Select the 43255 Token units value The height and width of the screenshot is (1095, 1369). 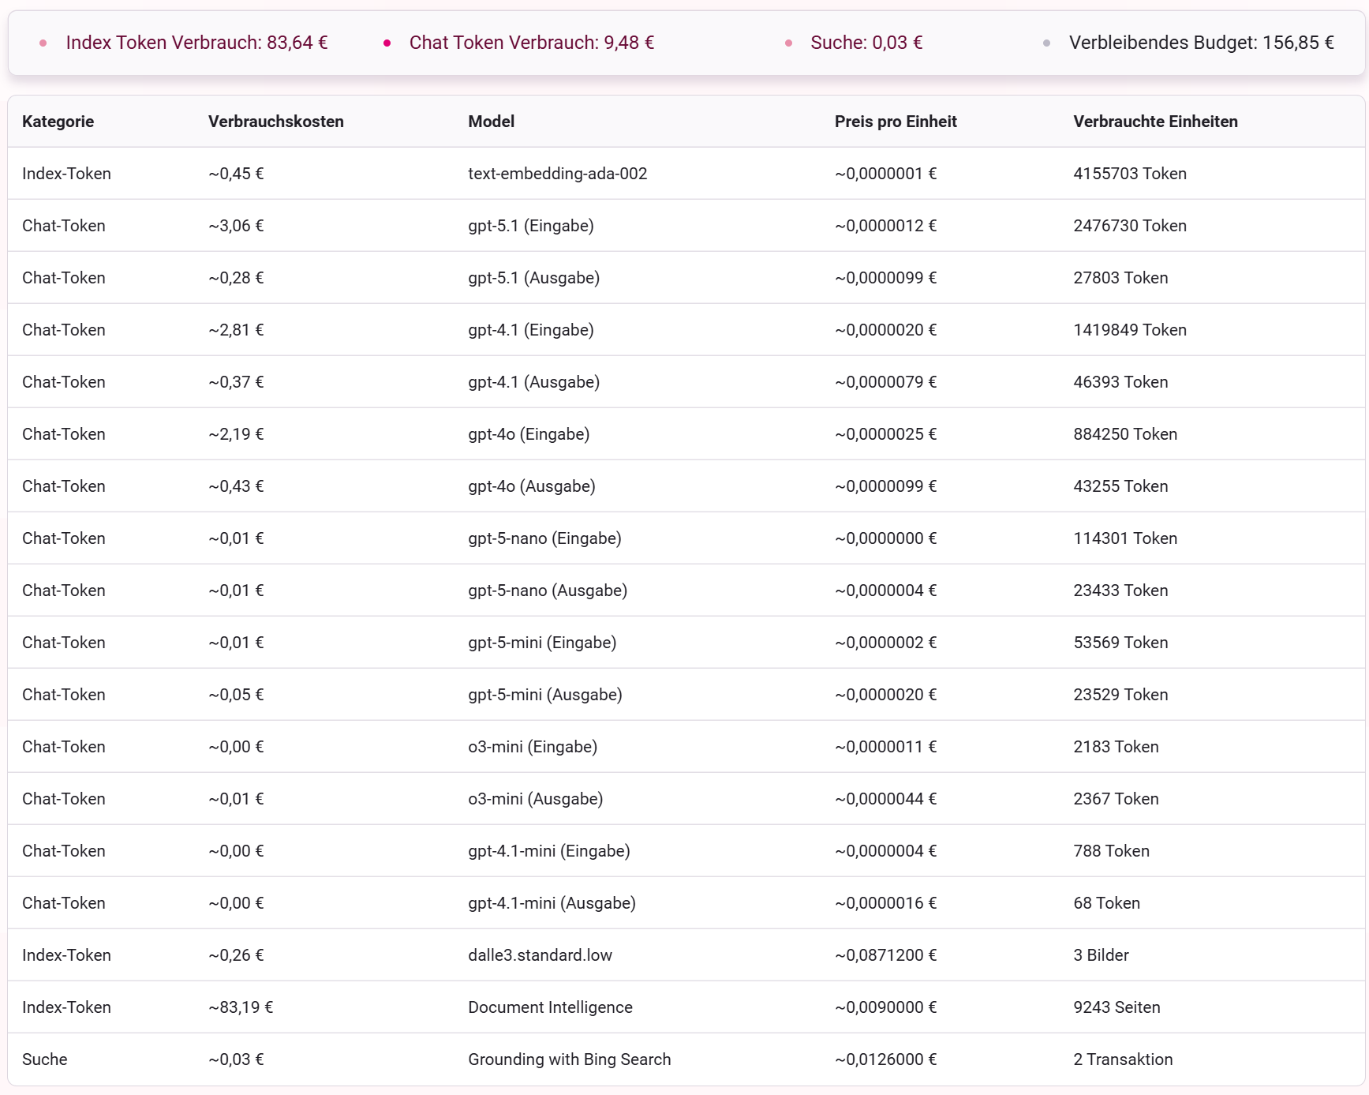tap(1120, 486)
